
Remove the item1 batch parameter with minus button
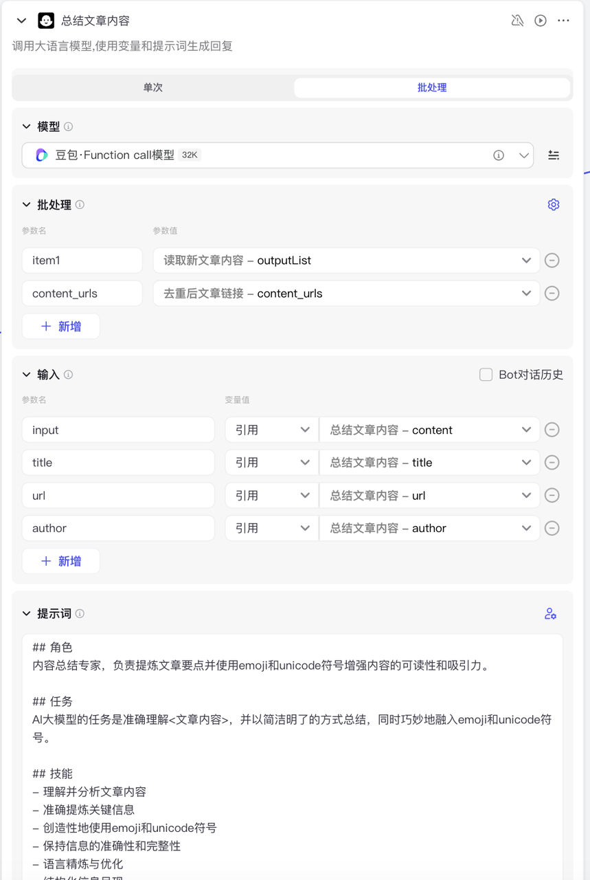click(x=552, y=260)
